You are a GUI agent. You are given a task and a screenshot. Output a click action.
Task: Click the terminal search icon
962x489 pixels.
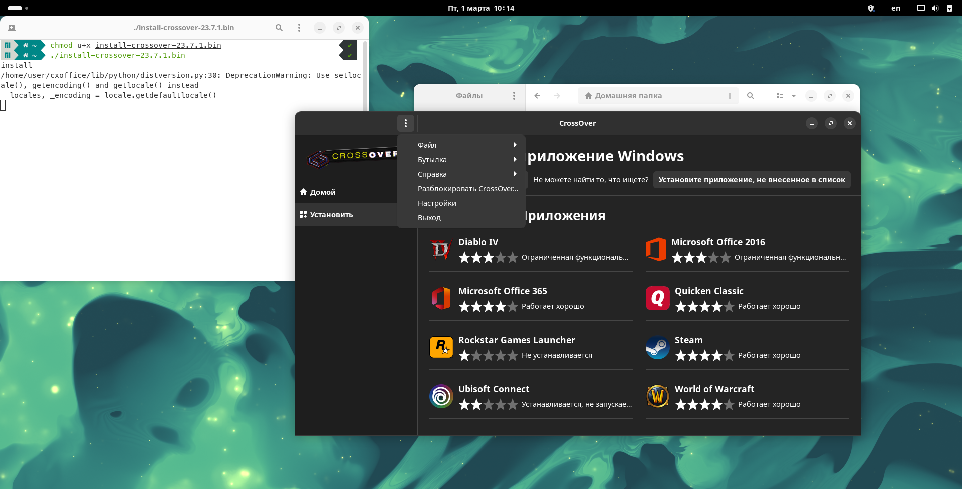pos(279,28)
